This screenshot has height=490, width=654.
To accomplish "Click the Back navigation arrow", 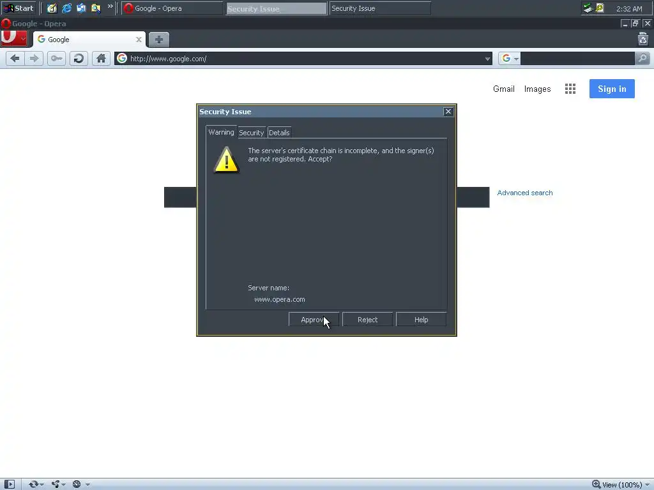I will [x=15, y=58].
